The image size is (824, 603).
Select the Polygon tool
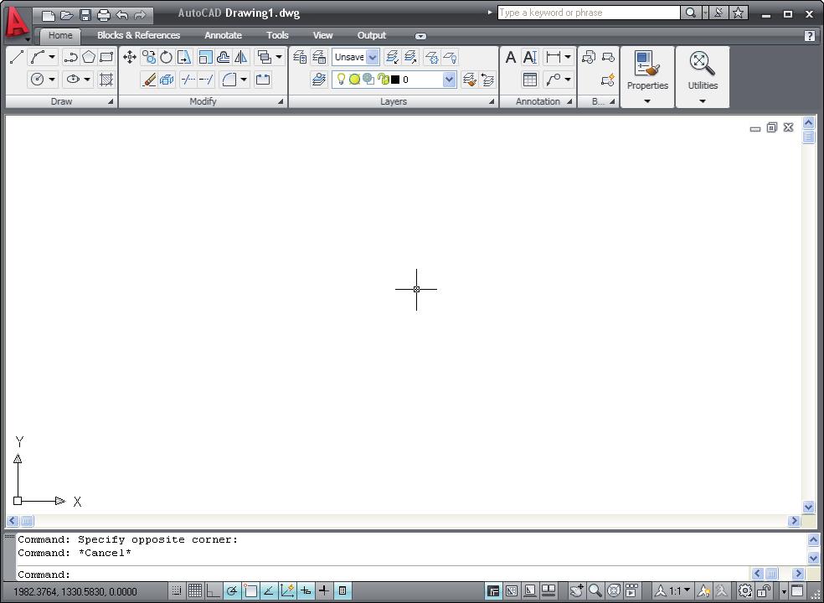(x=88, y=57)
